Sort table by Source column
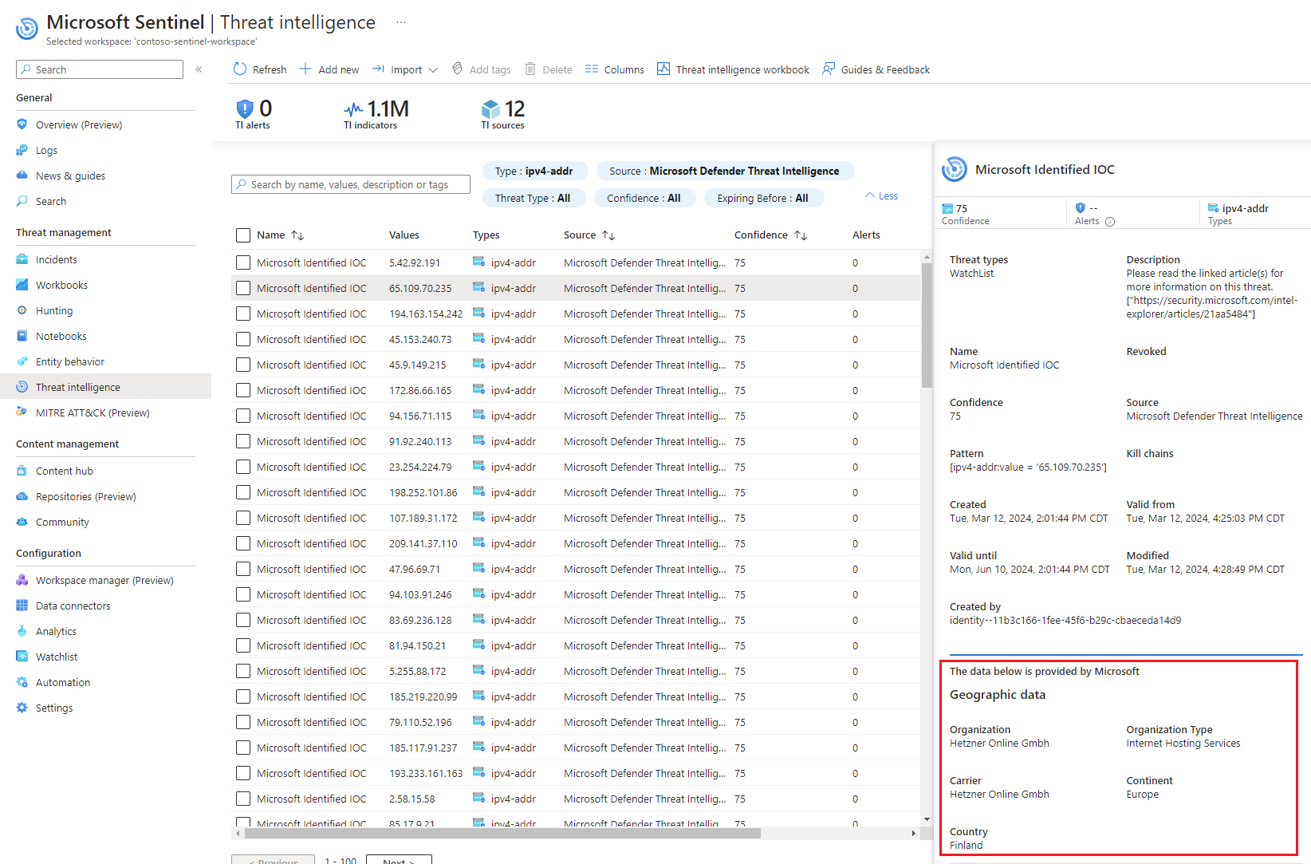This screenshot has height=864, width=1311. (x=589, y=235)
